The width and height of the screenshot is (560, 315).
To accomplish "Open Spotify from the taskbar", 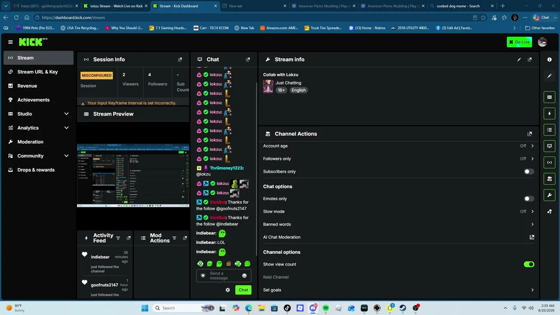I will [x=325, y=308].
